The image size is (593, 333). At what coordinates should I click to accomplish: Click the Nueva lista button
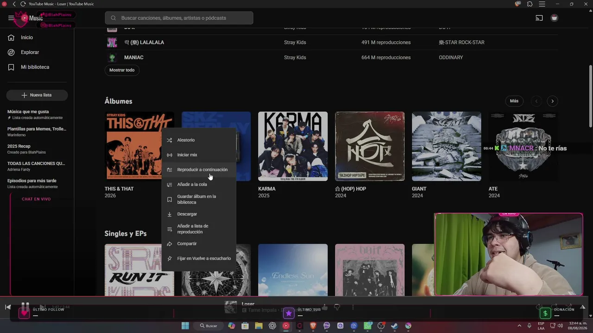click(x=37, y=95)
